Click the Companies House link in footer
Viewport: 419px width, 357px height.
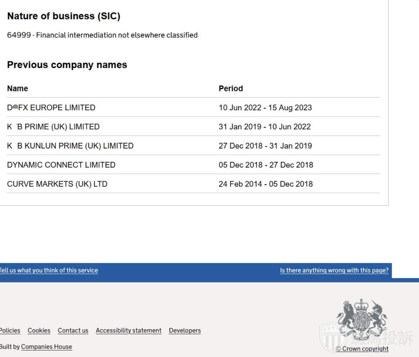coord(47,347)
